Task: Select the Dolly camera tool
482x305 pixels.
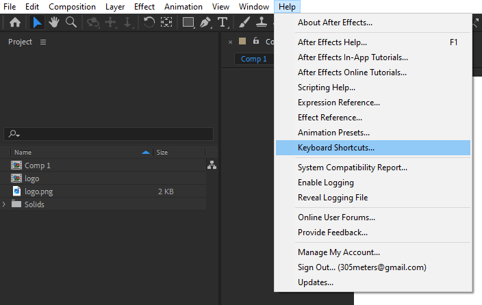Action: [127, 23]
